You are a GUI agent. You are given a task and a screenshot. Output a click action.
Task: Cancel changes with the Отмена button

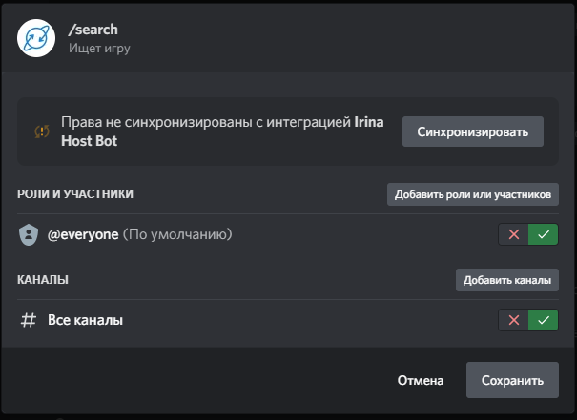tap(421, 380)
